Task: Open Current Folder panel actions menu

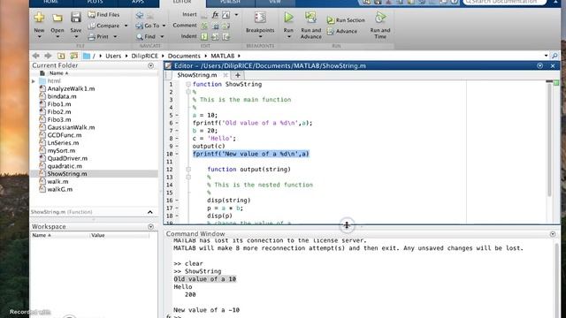Action: (151, 65)
